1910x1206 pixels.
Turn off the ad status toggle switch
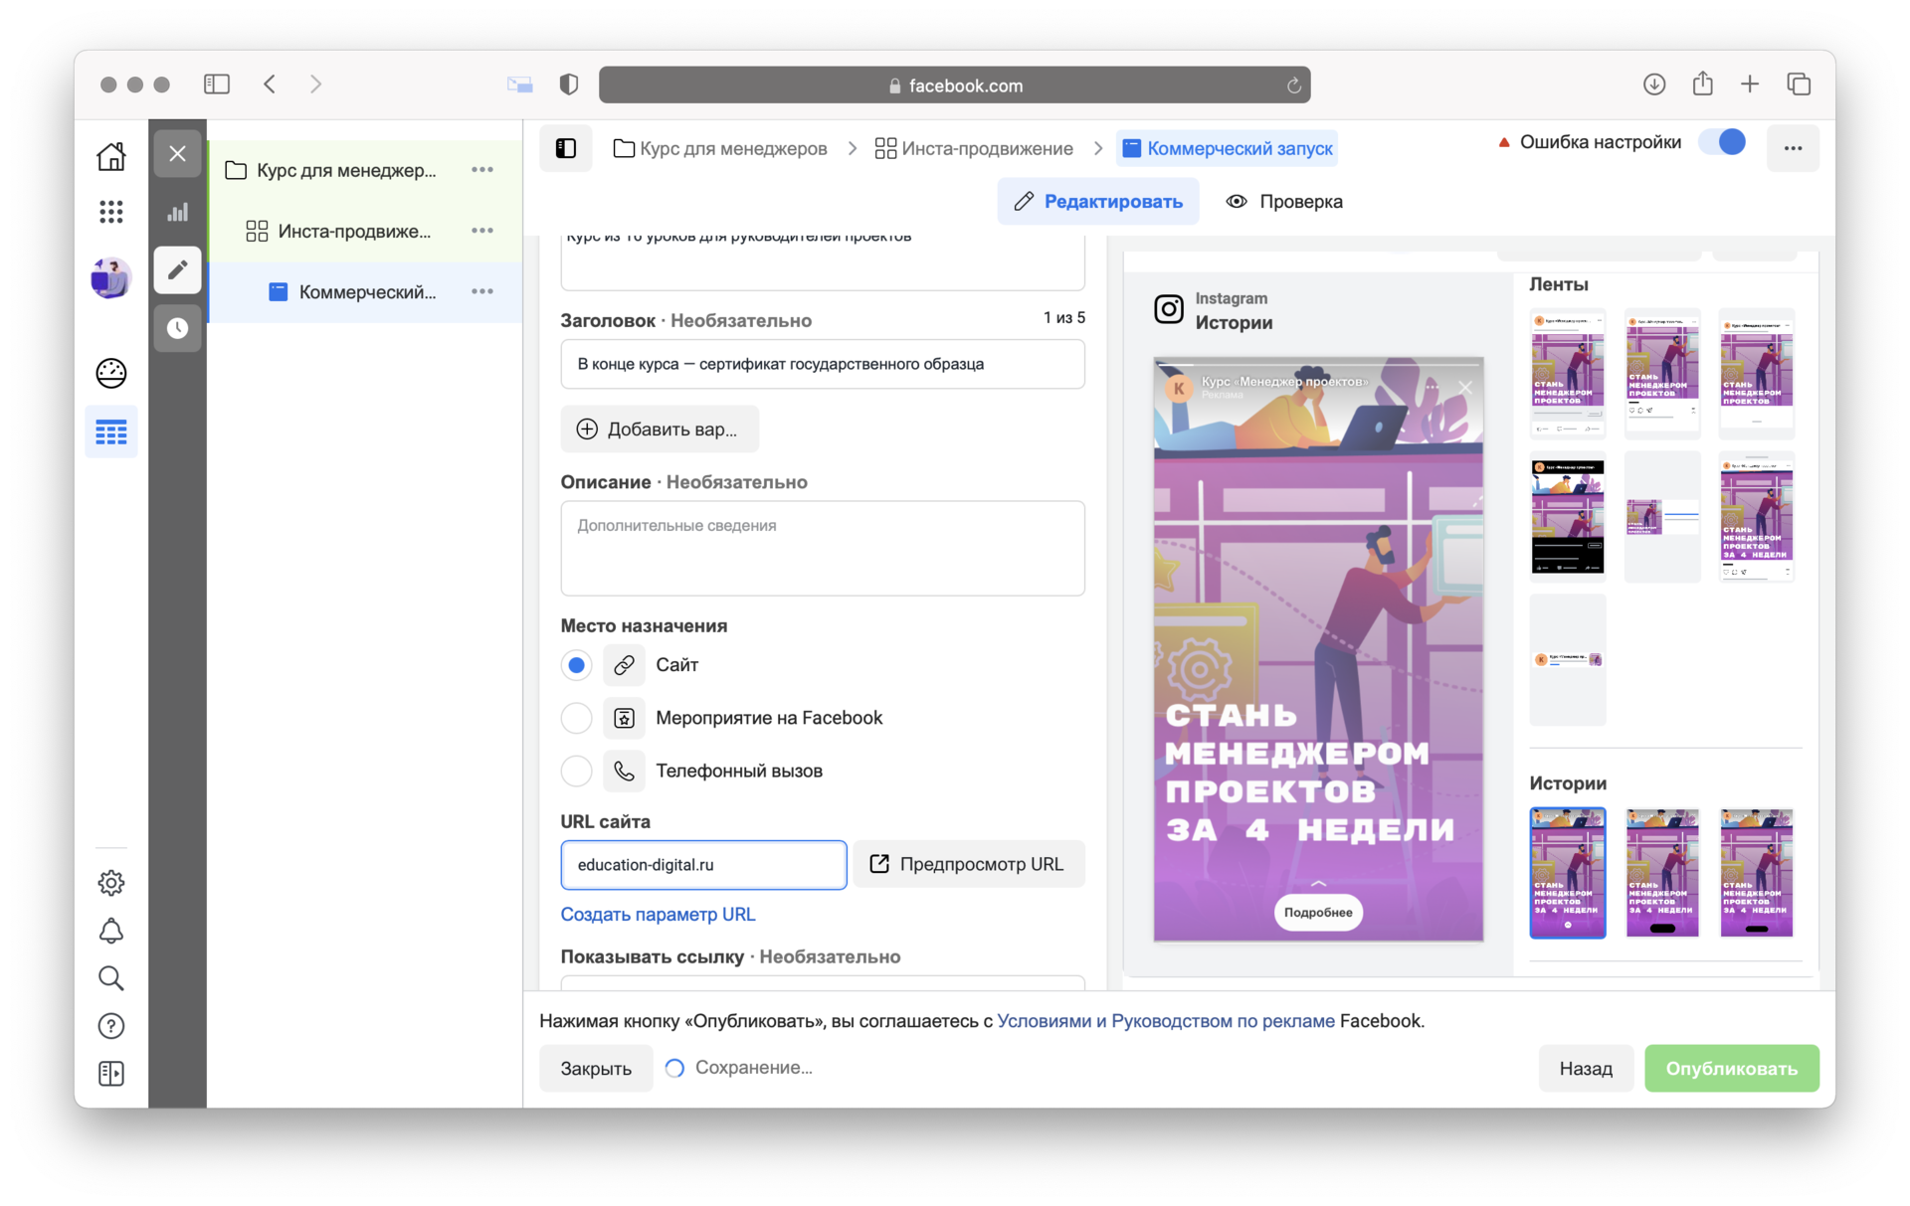click(1722, 142)
